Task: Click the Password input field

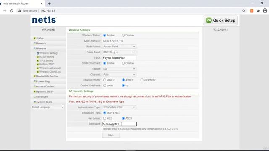Action: (x=119, y=124)
